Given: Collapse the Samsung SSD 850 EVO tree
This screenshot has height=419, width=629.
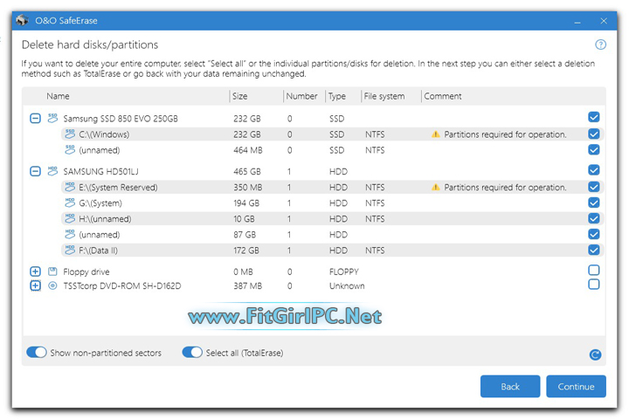Looking at the screenshot, I should [35, 118].
